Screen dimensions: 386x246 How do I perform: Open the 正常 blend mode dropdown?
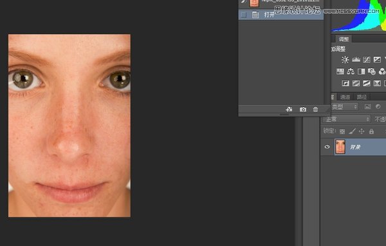346,119
